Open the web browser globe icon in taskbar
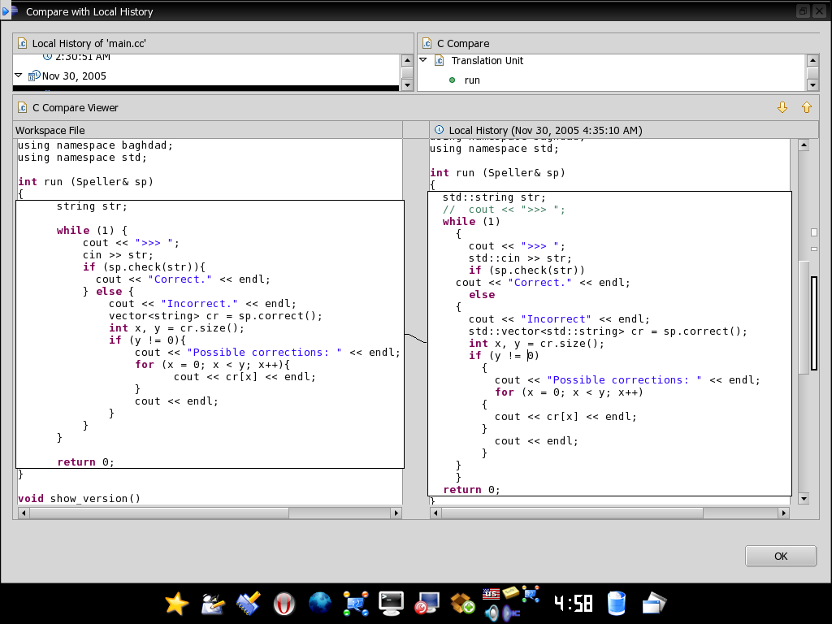 319,603
